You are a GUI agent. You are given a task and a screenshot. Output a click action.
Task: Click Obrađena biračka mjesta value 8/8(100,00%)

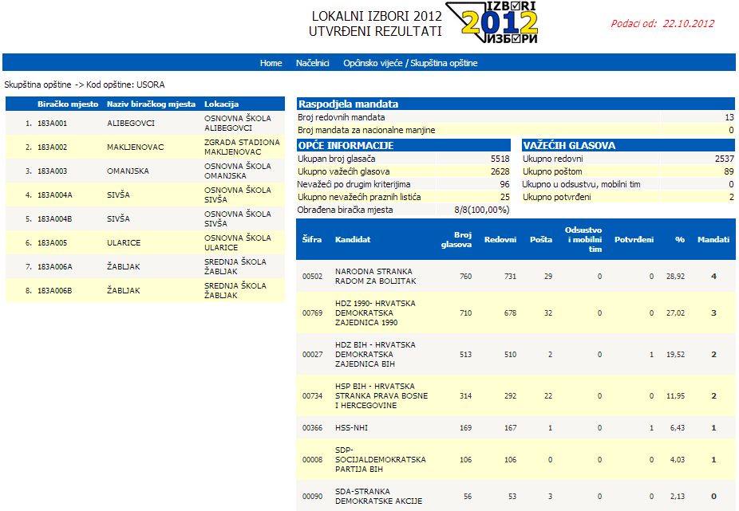coord(482,210)
